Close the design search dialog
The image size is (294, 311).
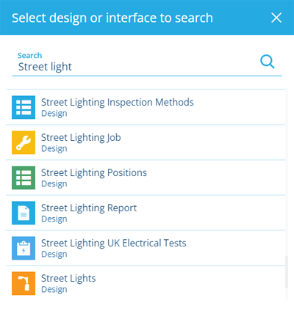coord(276,18)
